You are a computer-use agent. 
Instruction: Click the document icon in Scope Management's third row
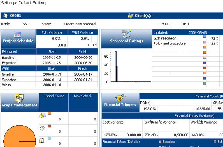coord(42,141)
